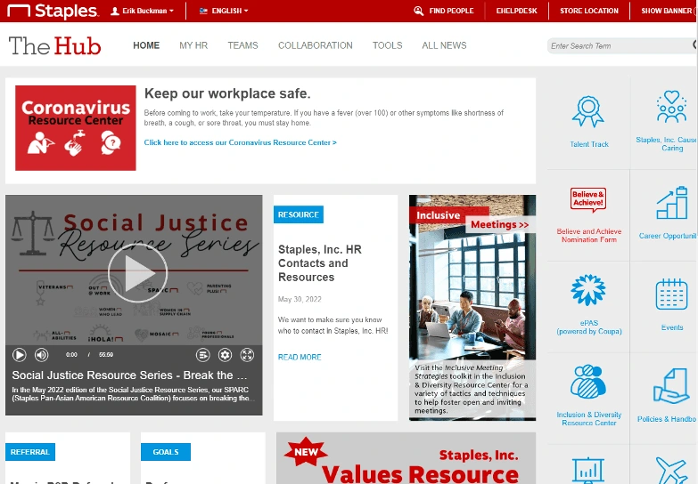Click the small play button in video controls
The image size is (698, 484).
pyautogui.click(x=19, y=355)
